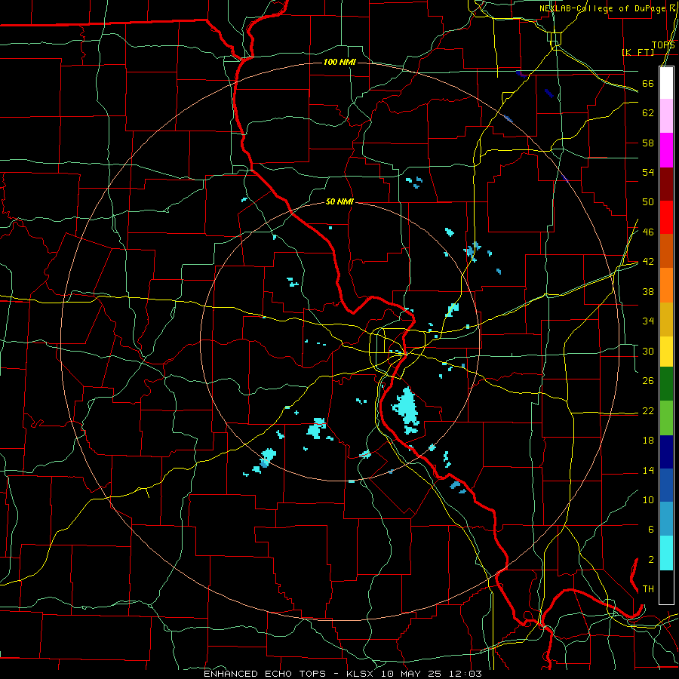Image resolution: width=679 pixels, height=679 pixels.
Task: Select the bright red legend swatch
Action: (666, 217)
